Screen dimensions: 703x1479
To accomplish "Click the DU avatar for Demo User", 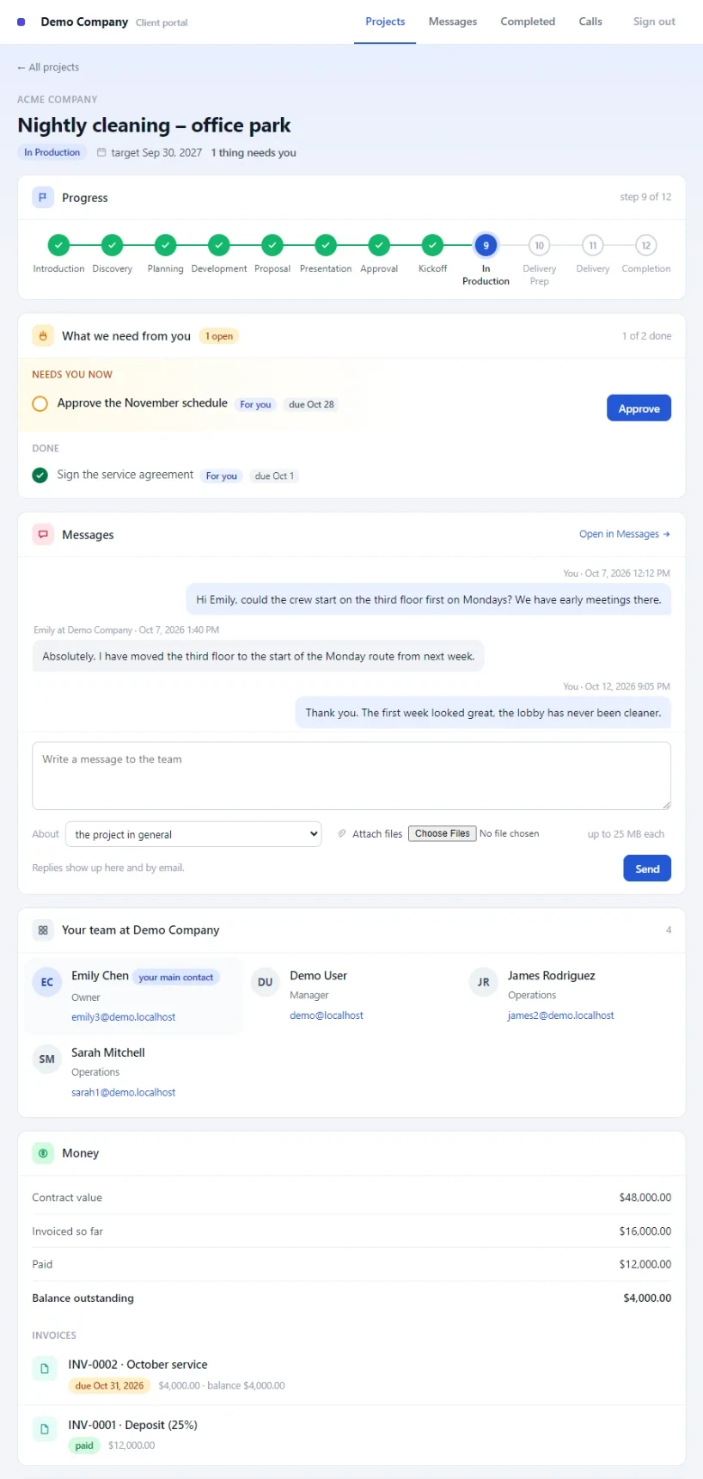I will [266, 982].
